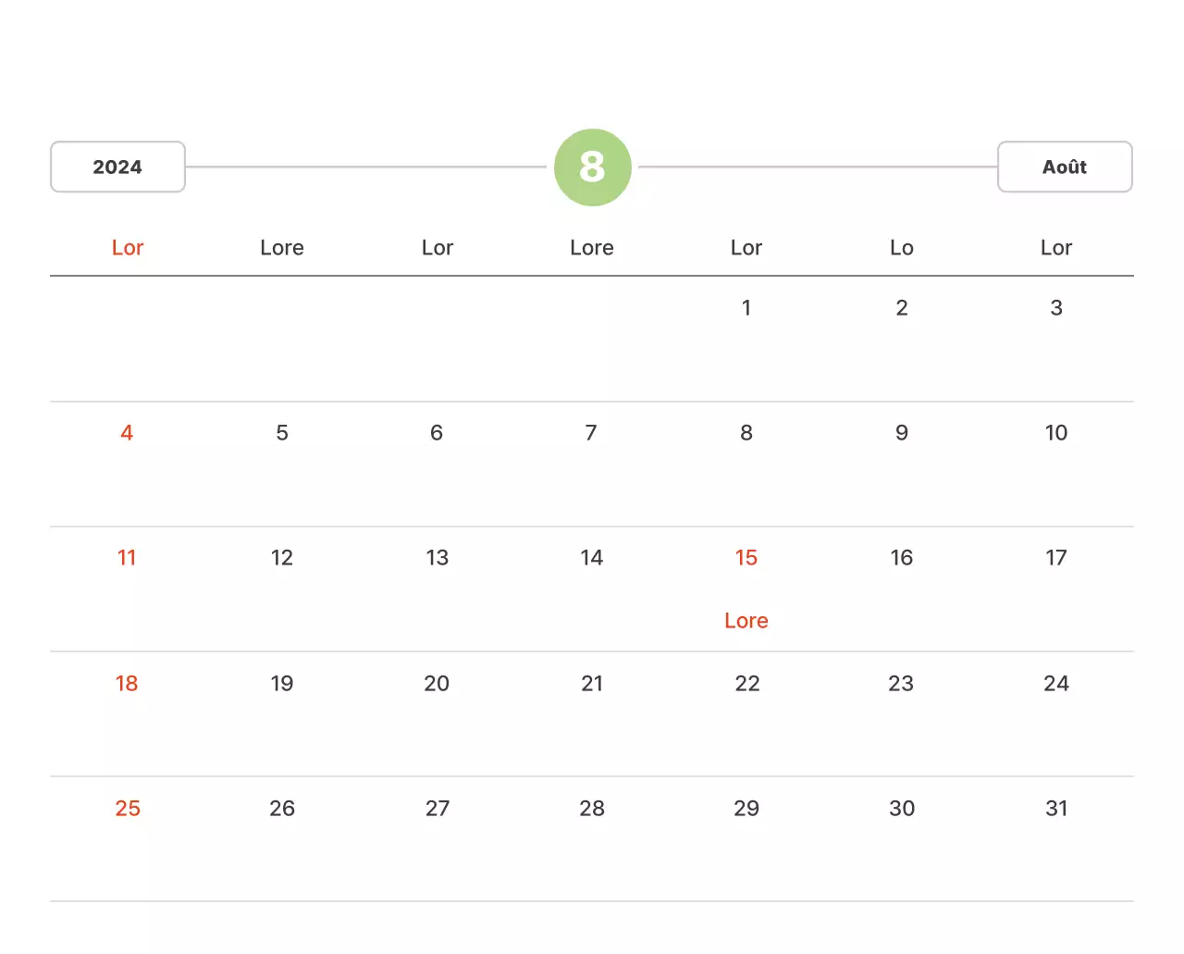The width and height of the screenshot is (1184, 954).
Task: Click the red Lor weekday header
Action: (128, 248)
